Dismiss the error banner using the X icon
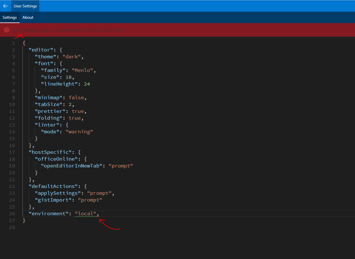The height and width of the screenshot is (259, 355). pyautogui.click(x=7, y=30)
